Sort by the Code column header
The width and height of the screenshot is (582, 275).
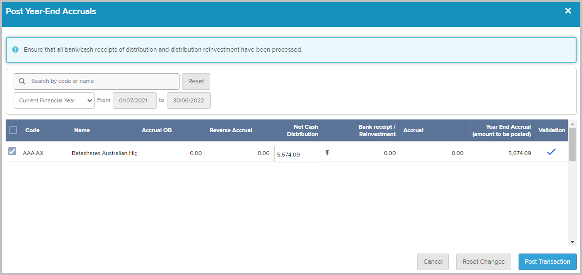tap(32, 130)
